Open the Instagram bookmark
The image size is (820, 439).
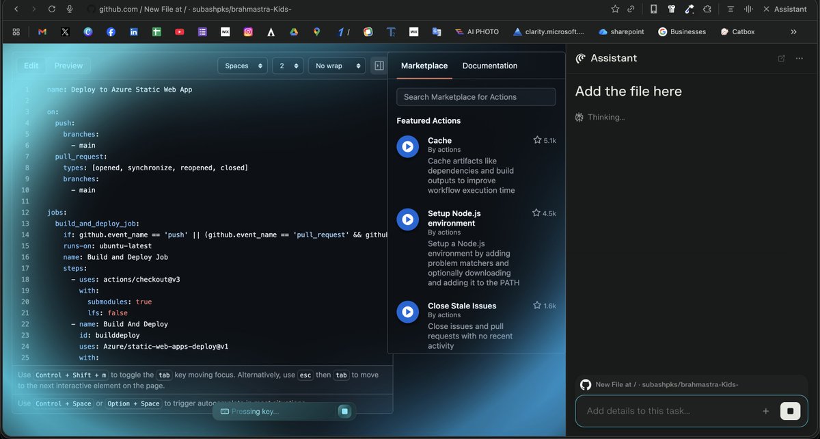point(249,31)
